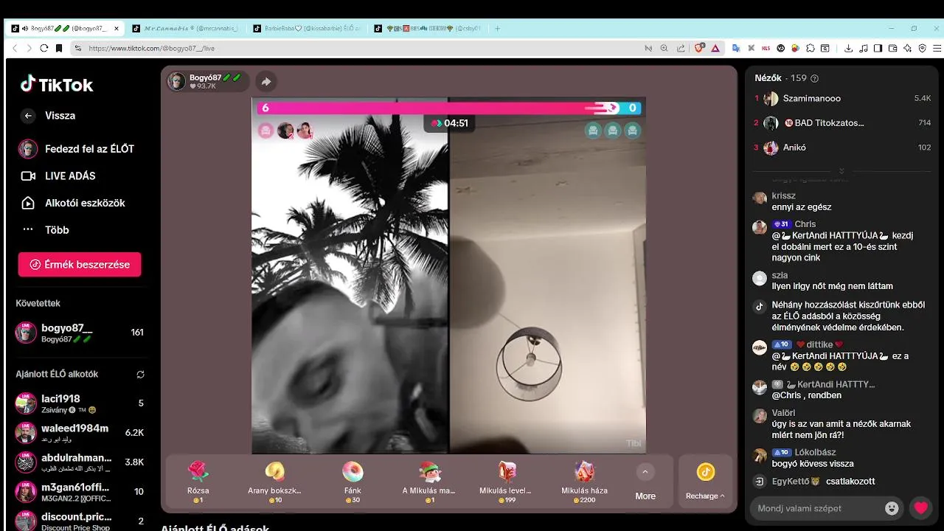
Task: Toggle the browser sidebar panel
Action: (x=878, y=48)
